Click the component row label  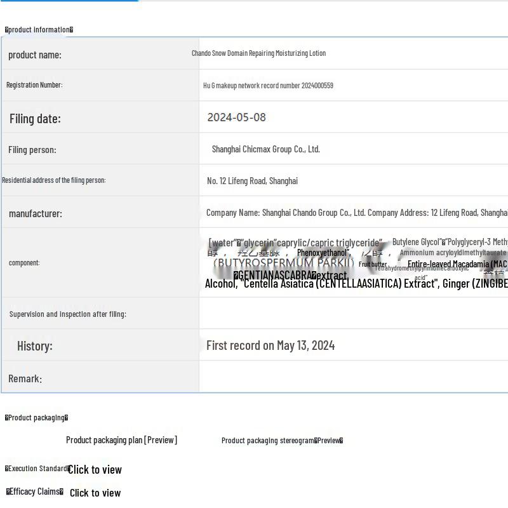24,263
